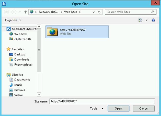Click the SharePoint Designer icon in title bar
The image size is (161, 116).
pyautogui.click(x=4, y=4)
